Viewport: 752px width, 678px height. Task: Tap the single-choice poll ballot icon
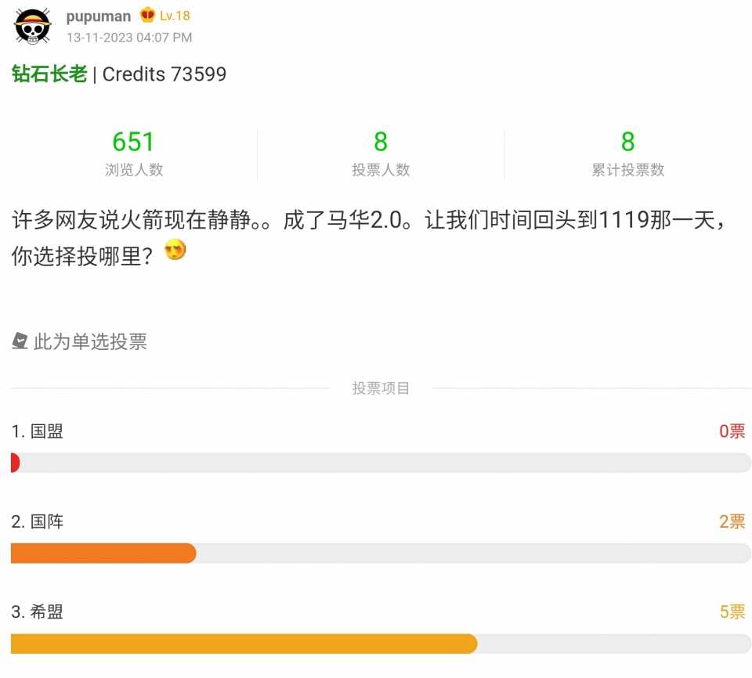coord(20,341)
